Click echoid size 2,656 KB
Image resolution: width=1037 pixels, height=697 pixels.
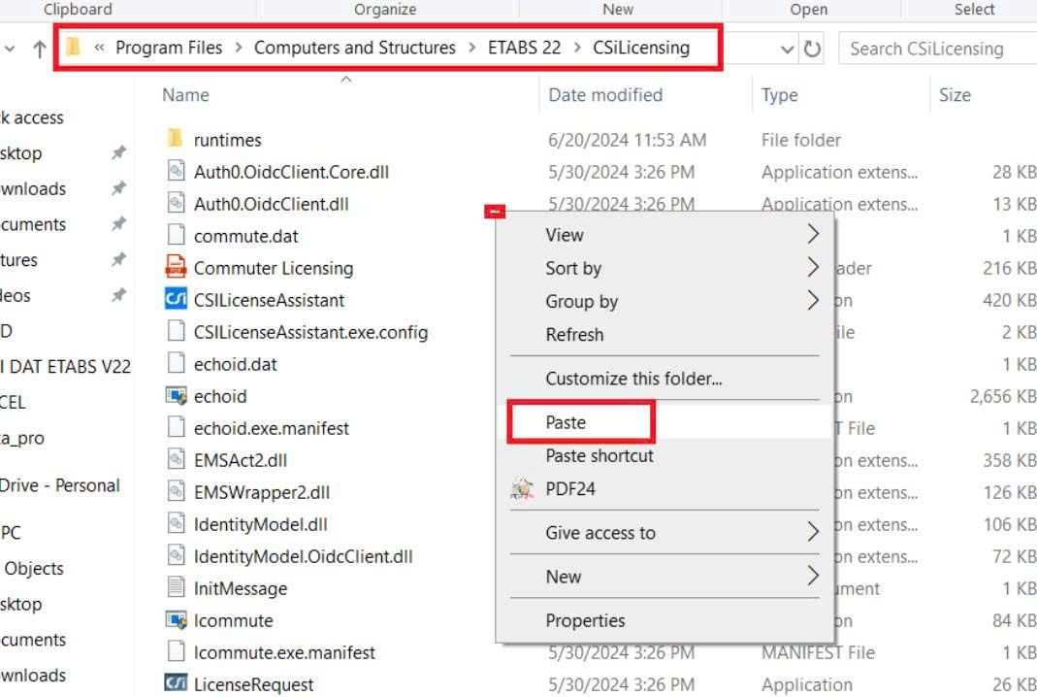1002,396
